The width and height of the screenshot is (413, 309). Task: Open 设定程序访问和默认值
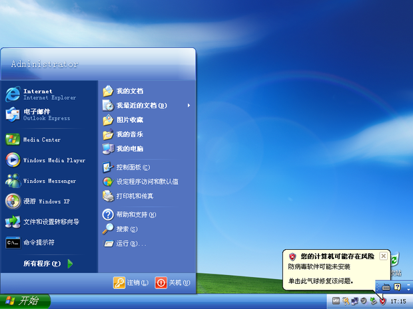(147, 181)
